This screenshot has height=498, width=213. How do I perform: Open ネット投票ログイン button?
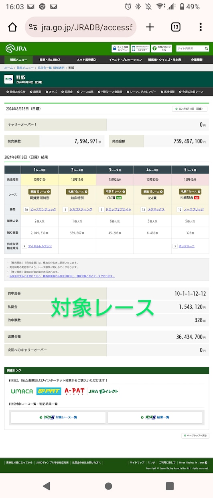120,49
